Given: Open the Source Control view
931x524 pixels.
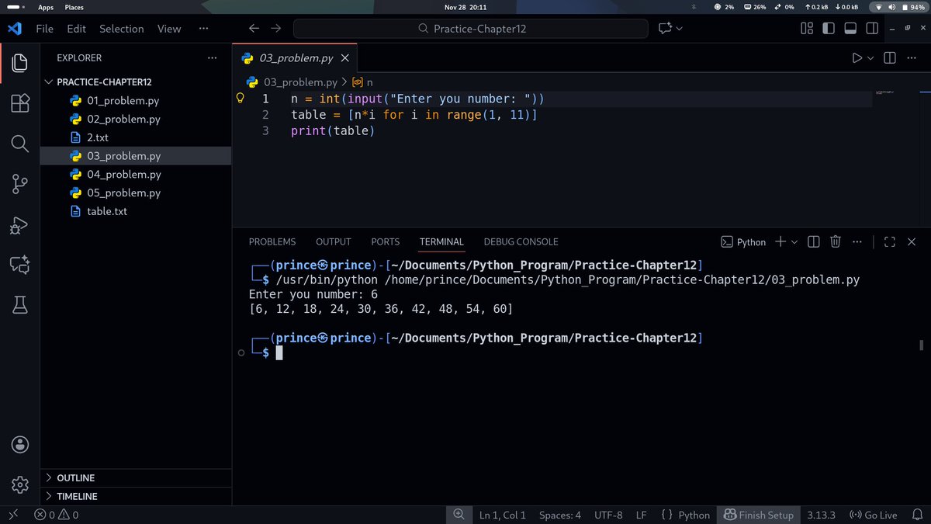Looking at the screenshot, I should pyautogui.click(x=19, y=184).
